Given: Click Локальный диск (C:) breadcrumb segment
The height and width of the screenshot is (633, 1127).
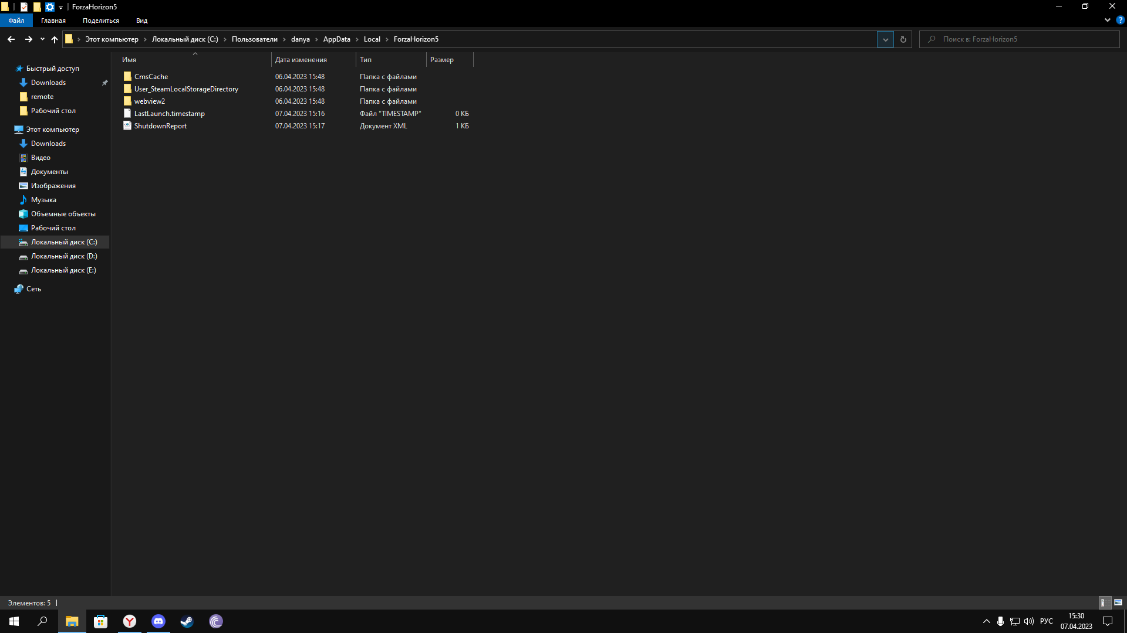Looking at the screenshot, I should (185, 39).
